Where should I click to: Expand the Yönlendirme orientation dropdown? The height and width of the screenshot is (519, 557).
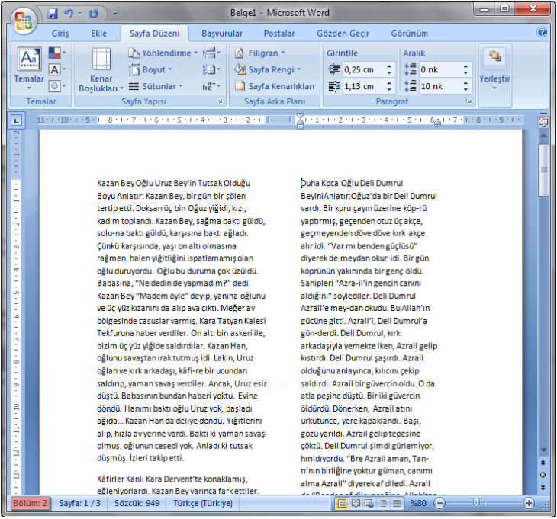[x=163, y=53]
